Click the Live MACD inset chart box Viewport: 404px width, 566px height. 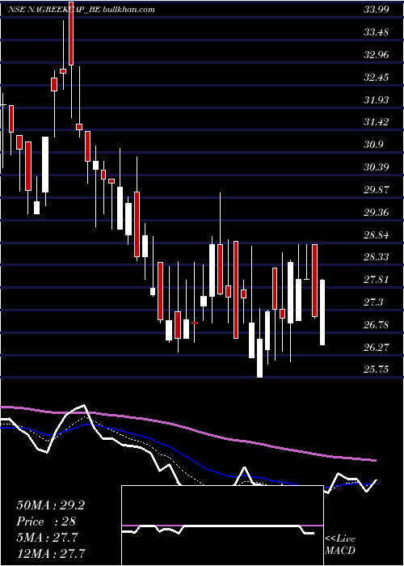pyautogui.click(x=222, y=526)
